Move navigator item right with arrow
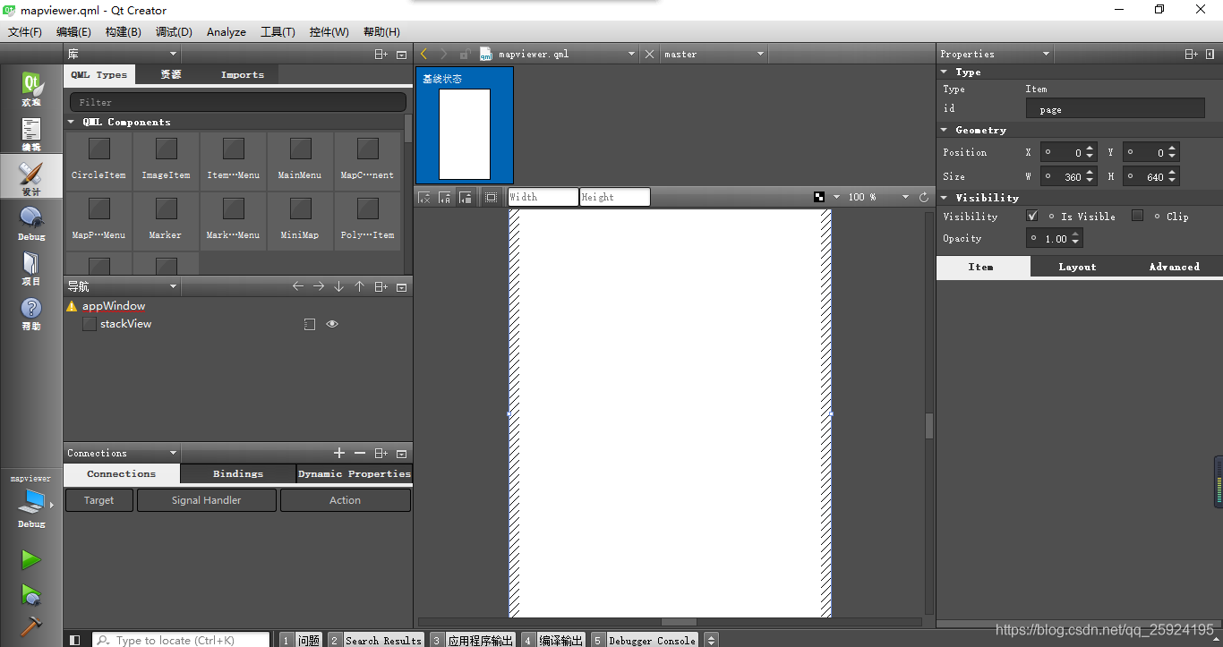This screenshot has width=1223, height=647. coord(319,286)
